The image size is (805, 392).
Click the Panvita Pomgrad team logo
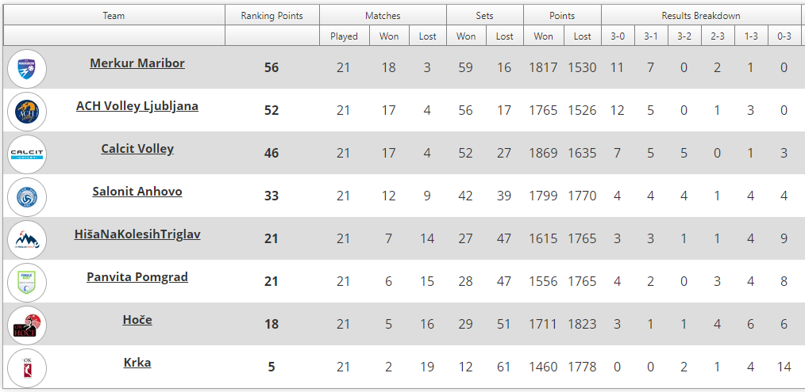[27, 282]
